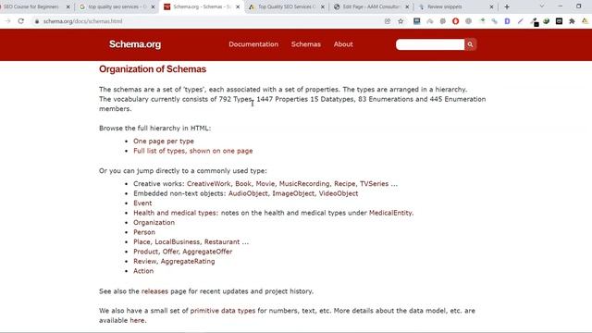Open the CreativeWork type link
Image resolution: width=592 pixels, height=333 pixels.
(x=208, y=183)
